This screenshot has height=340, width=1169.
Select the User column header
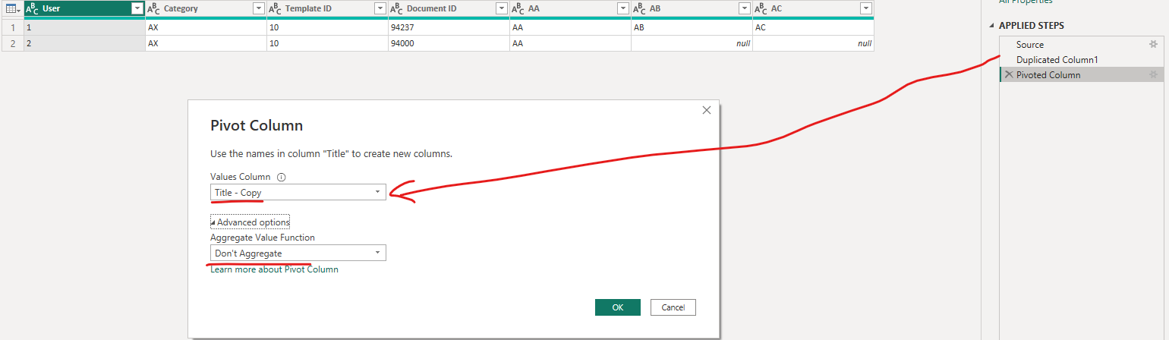[84, 8]
